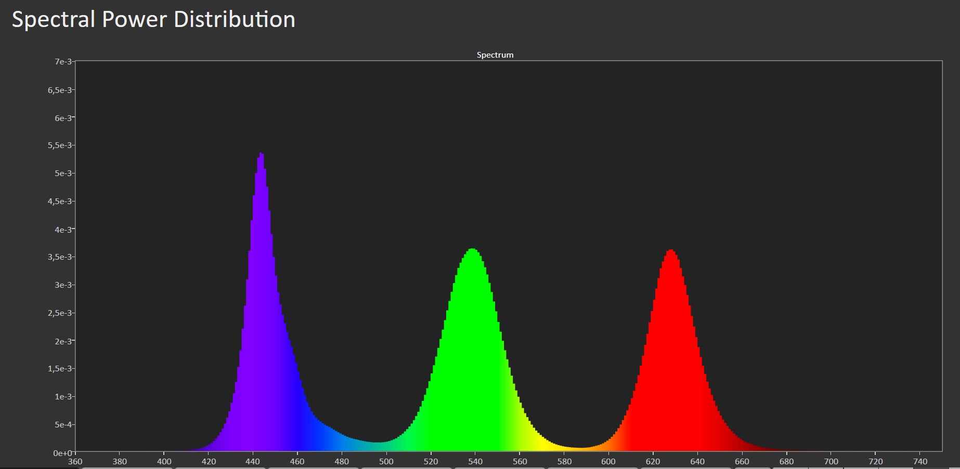
Task: Click the Spectrum chart title
Action: pyautogui.click(x=495, y=55)
